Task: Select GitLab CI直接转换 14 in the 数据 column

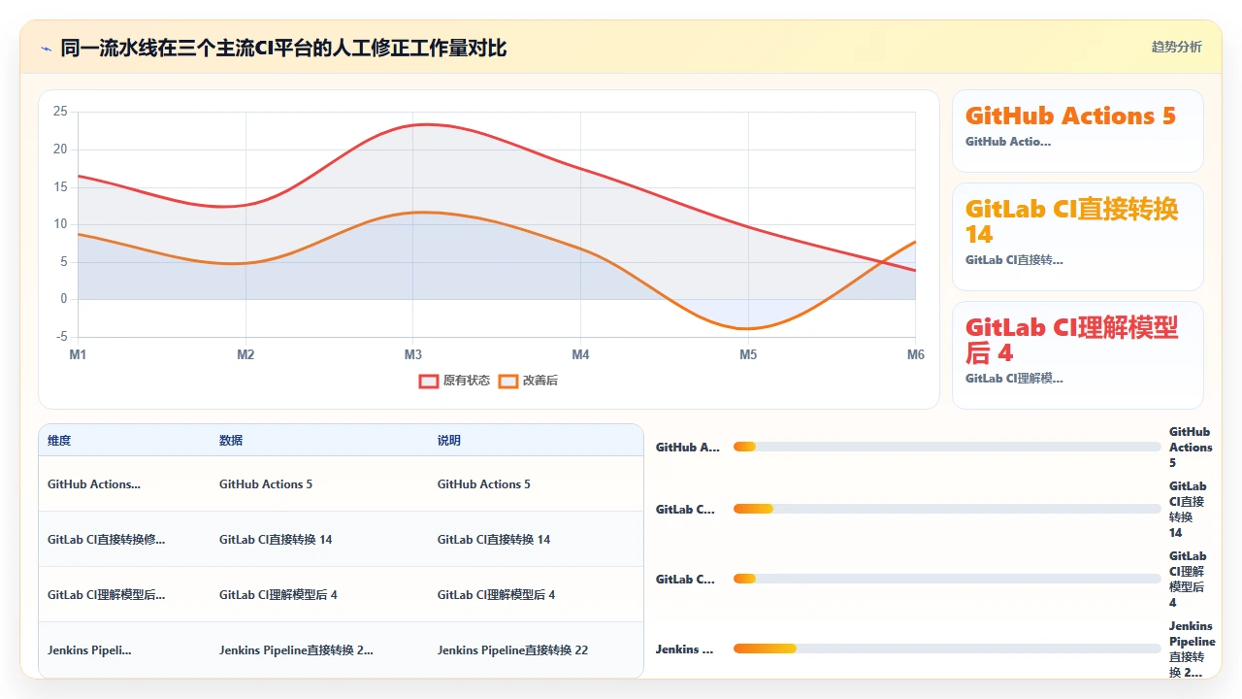Action: coord(276,540)
